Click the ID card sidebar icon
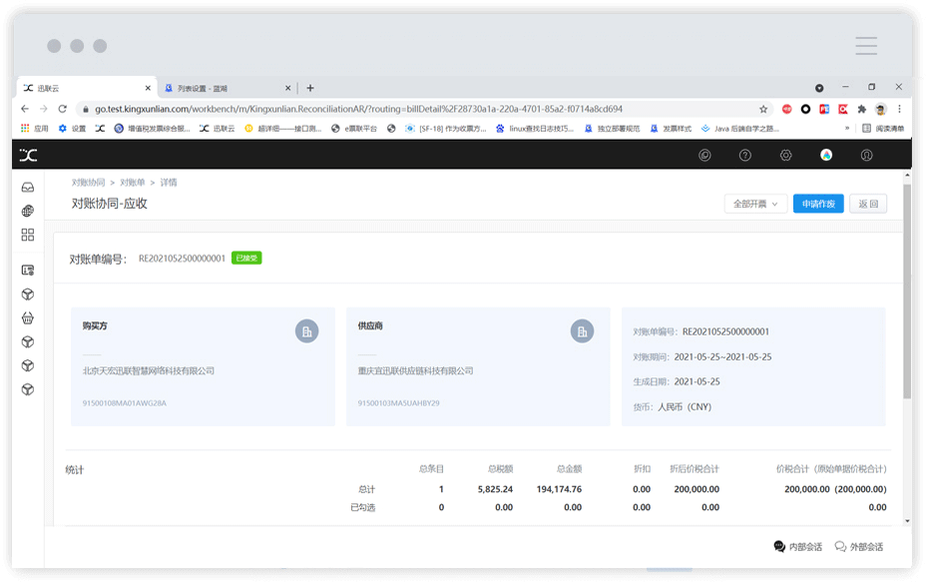 coord(28,270)
